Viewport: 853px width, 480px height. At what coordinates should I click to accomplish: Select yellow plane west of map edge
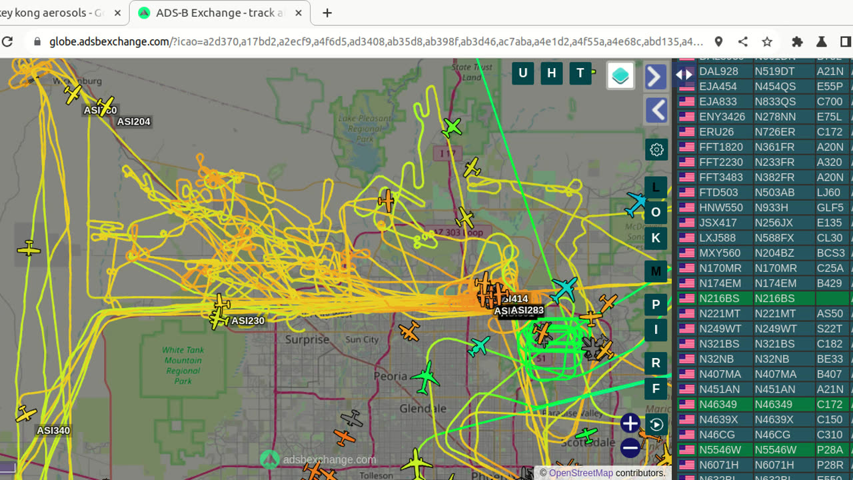29,249
